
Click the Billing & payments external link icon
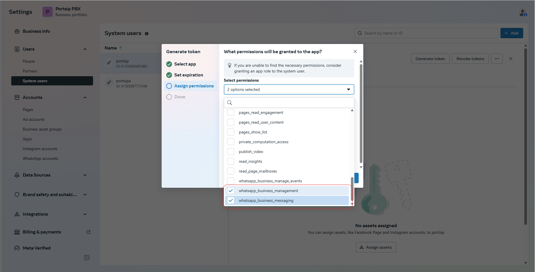coord(88,232)
